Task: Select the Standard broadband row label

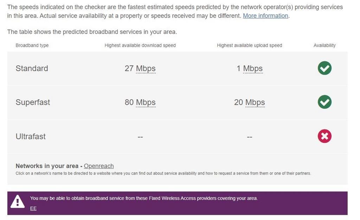Action: pos(32,68)
